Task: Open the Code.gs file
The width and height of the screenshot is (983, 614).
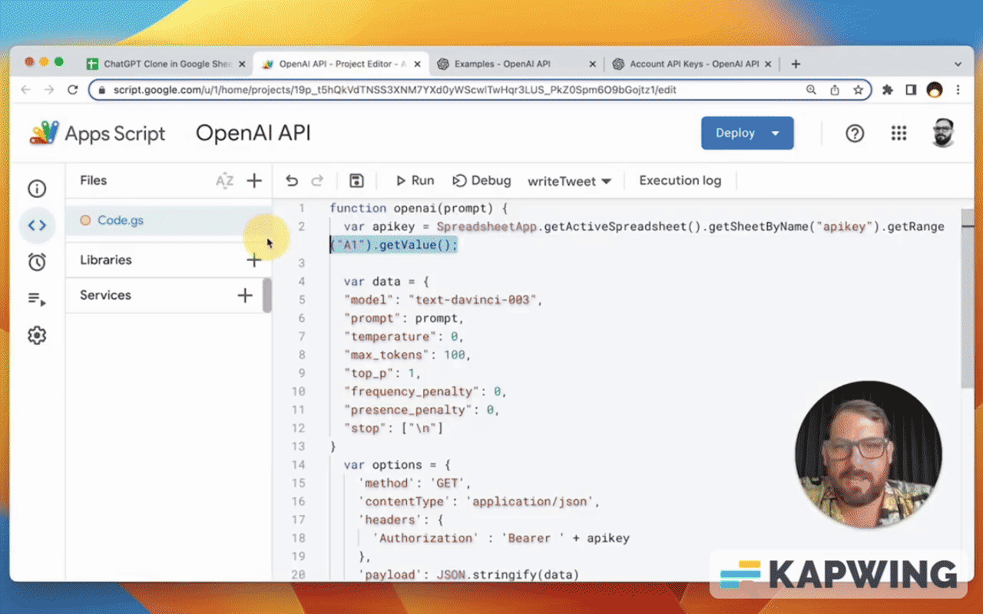Action: (x=121, y=220)
